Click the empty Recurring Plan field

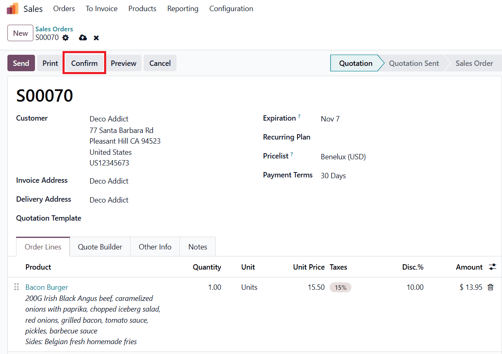click(370, 137)
